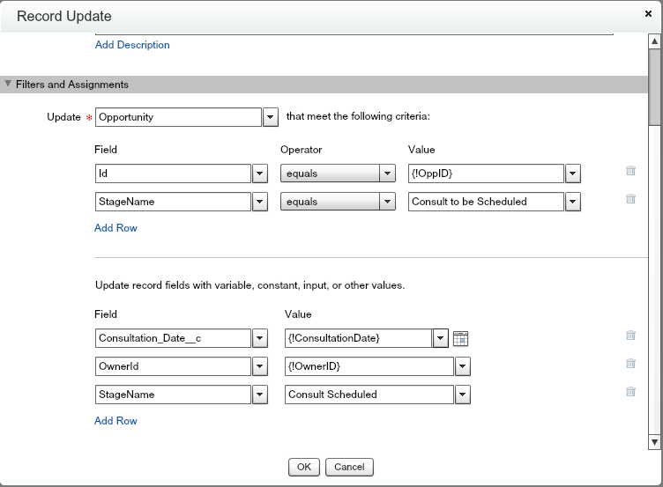This screenshot has height=487, width=663.
Task: Open the calendar date picker icon
Action: point(460,338)
